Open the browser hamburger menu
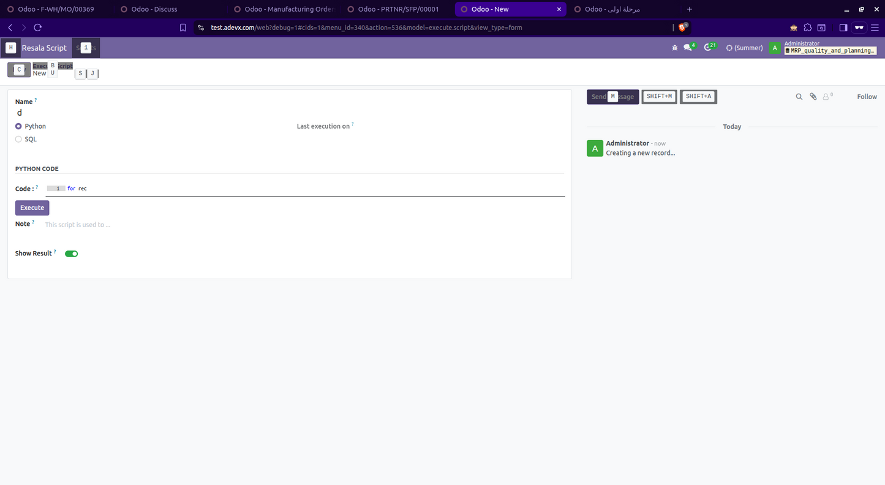 tap(874, 28)
